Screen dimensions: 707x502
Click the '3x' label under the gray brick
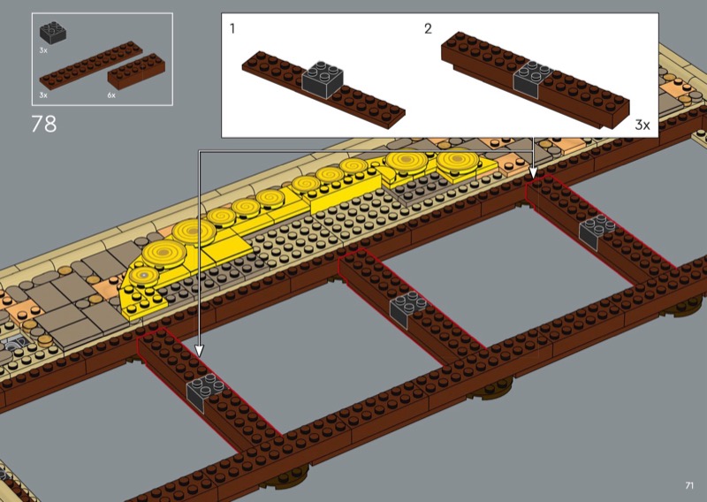tap(43, 50)
